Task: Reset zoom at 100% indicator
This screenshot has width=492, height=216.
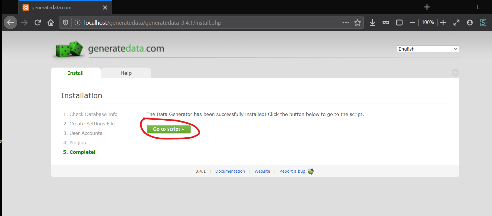Action: [x=428, y=22]
